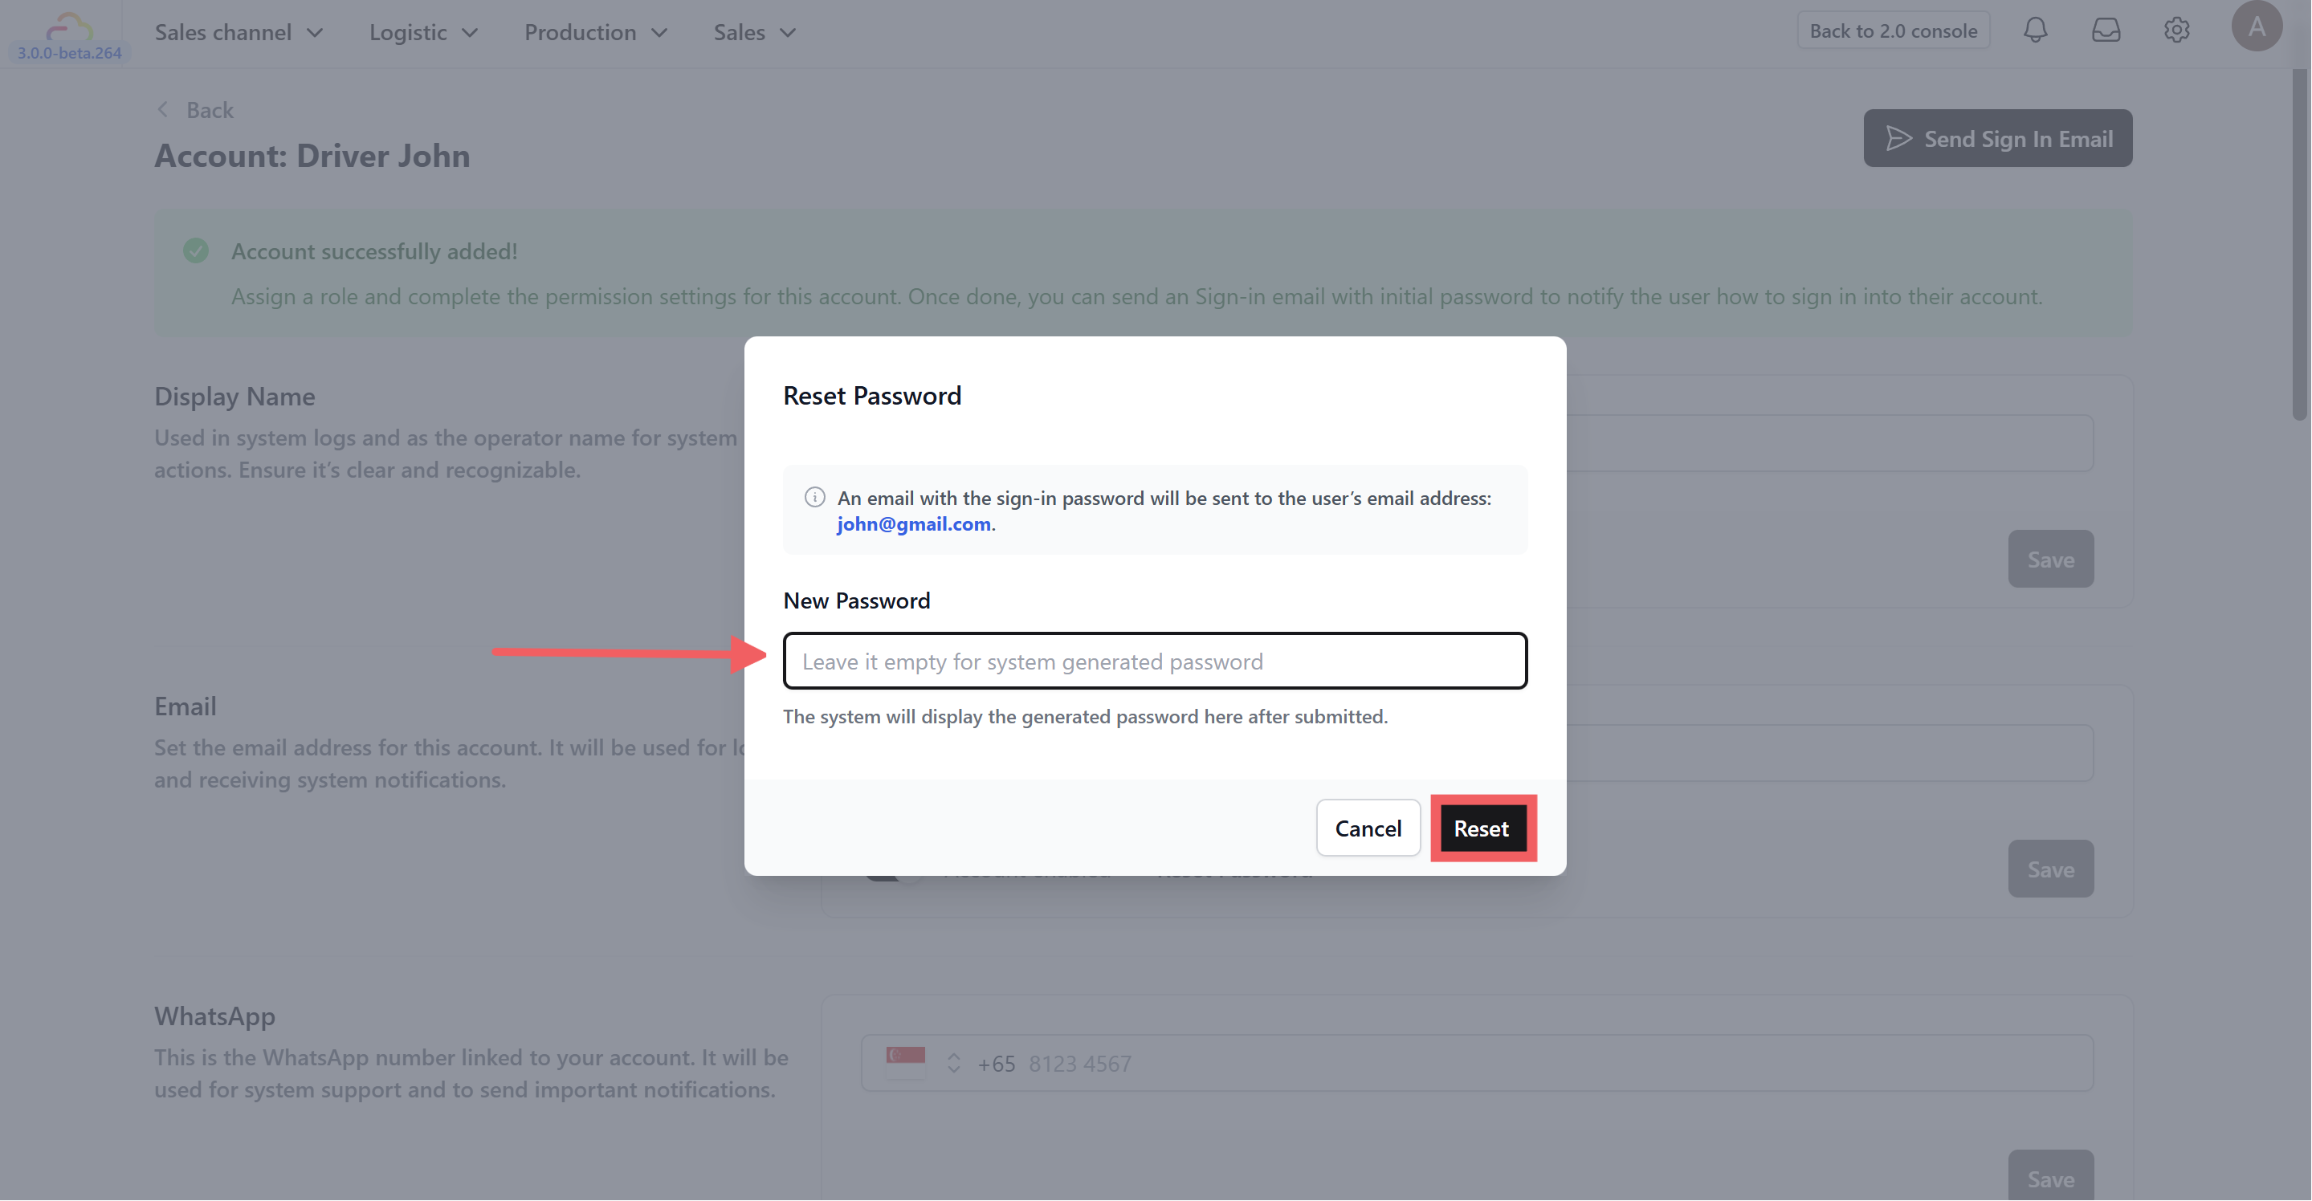
Task: Focus the New Password input field
Action: pyautogui.click(x=1154, y=661)
